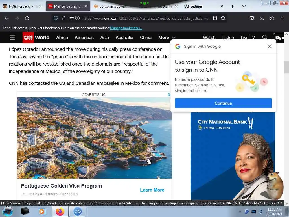Viewport: 289px width, 217px height.
Task: Click the CNN logo
Action: (28, 38)
